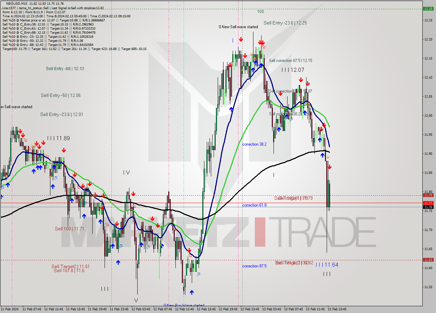Viewport: 436px width, 313px height.
Task: Select the 'I V' wave label
Action: coord(126,172)
